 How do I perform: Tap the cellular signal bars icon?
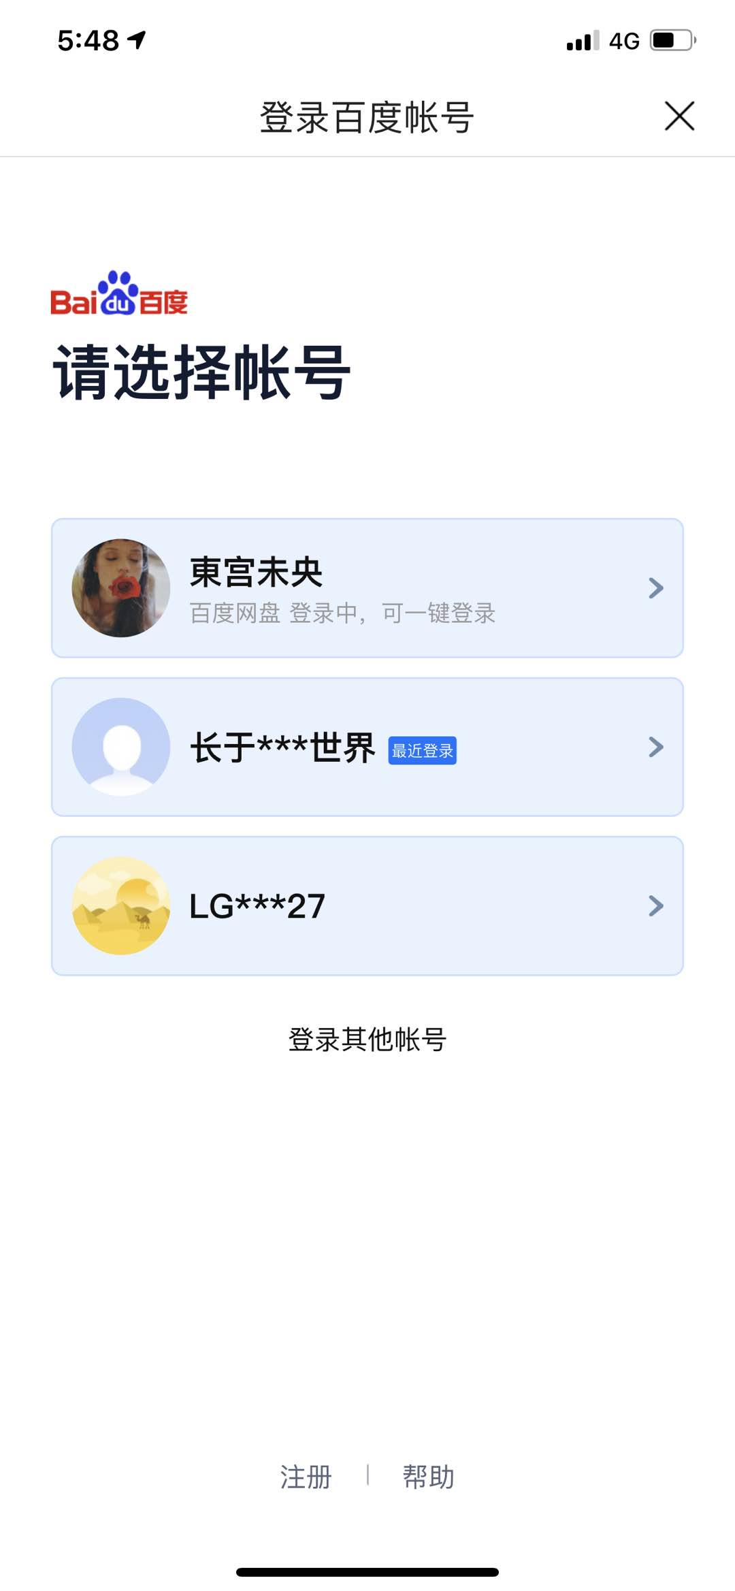[583, 41]
